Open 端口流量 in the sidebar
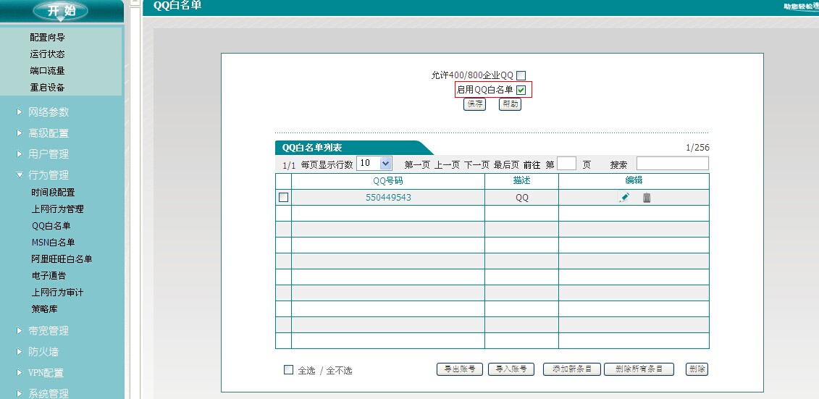 click(48, 71)
